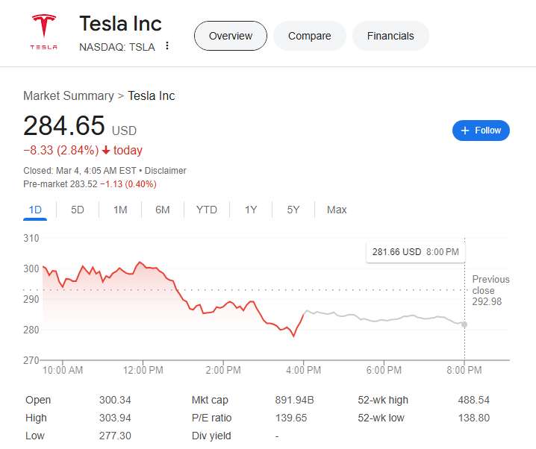Click the red down arrow near today
Image resolution: width=536 pixels, height=449 pixels.
pos(106,151)
